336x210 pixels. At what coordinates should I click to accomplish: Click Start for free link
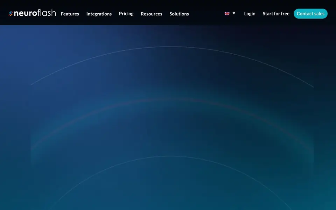pyautogui.click(x=276, y=14)
